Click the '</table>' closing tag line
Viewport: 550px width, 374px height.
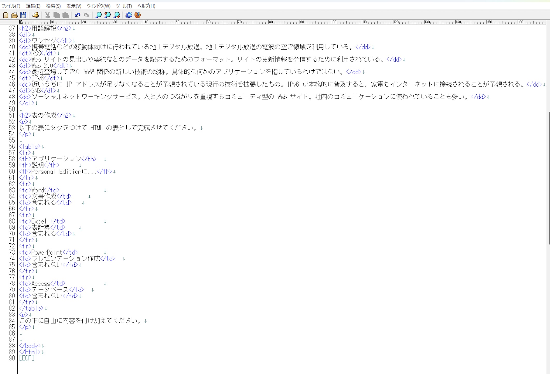tap(31, 309)
